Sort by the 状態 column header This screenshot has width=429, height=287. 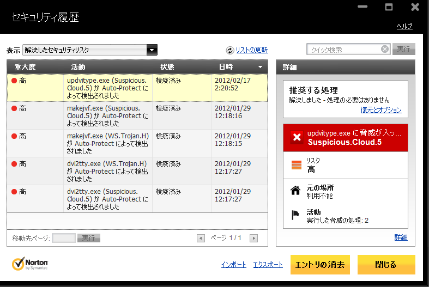(167, 67)
